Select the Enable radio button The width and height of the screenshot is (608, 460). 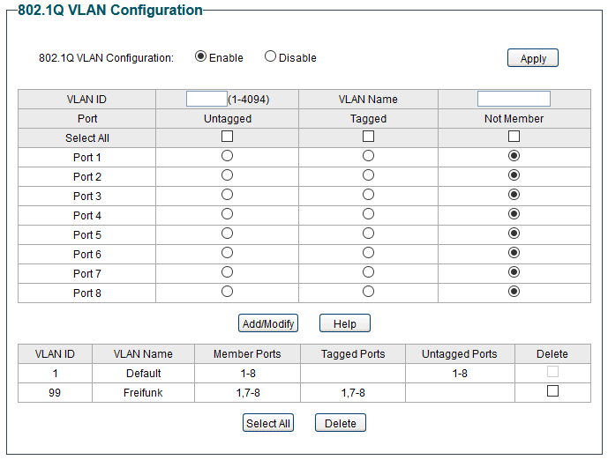tap(200, 56)
